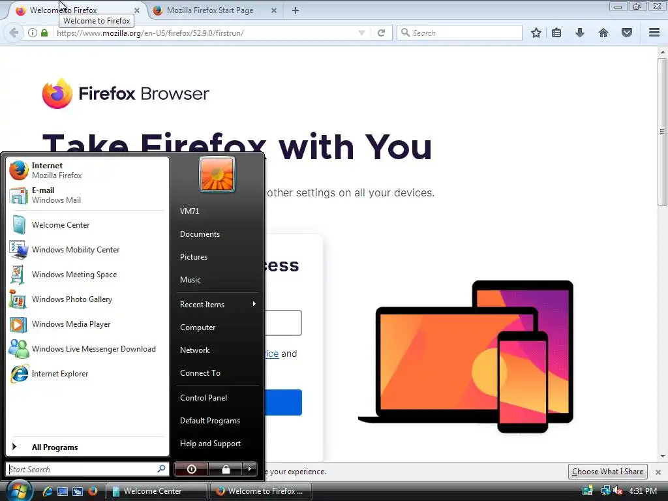Viewport: 668px width, 501px height.
Task: Click the bookmark star icon in Firefox toolbar
Action: 536,33
